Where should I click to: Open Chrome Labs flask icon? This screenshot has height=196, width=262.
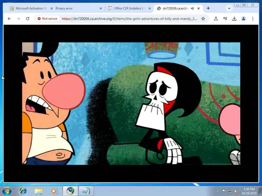(x=216, y=19)
